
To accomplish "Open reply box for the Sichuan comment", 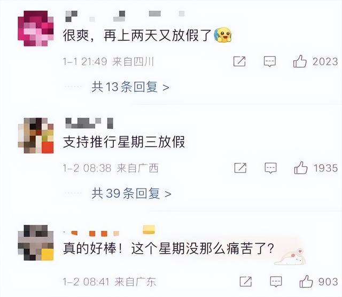I will pyautogui.click(x=269, y=61).
